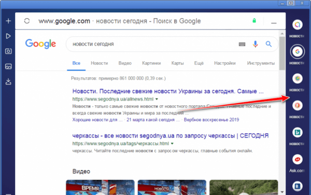This screenshot has height=195, width=311.
Task: Open a new tab with the plus icon
Action: pos(8,21)
